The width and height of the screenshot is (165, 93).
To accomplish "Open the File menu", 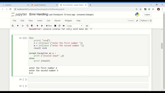I will click(x=14, y=21).
